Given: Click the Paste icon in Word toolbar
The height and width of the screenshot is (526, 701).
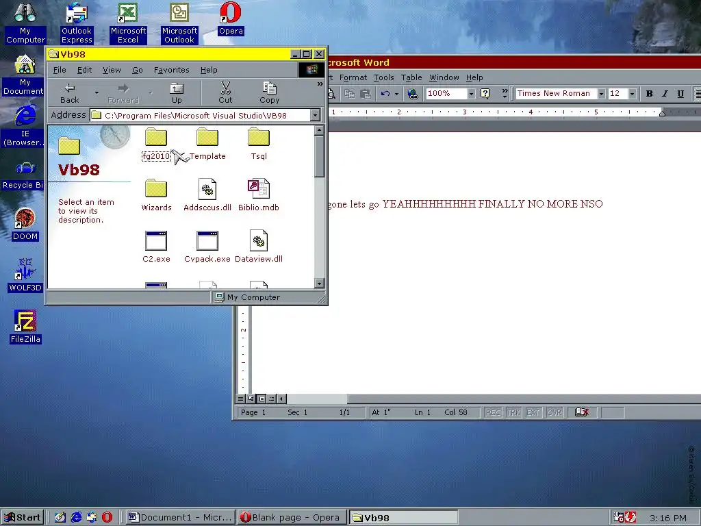Looking at the screenshot, I should pyautogui.click(x=366, y=93).
